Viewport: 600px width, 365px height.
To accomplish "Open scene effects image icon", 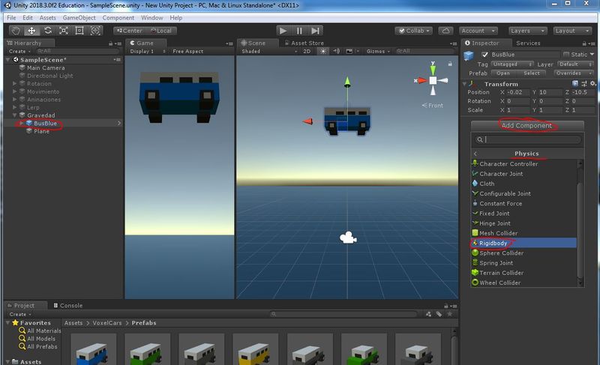I will (x=349, y=51).
